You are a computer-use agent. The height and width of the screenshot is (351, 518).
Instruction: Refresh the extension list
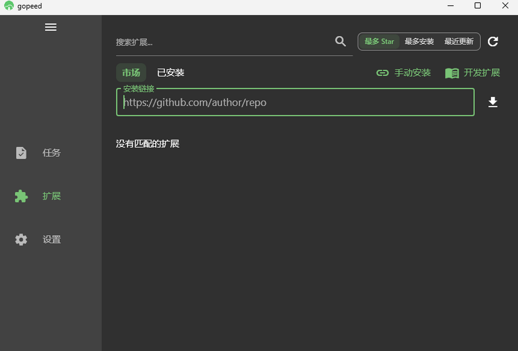(x=493, y=41)
